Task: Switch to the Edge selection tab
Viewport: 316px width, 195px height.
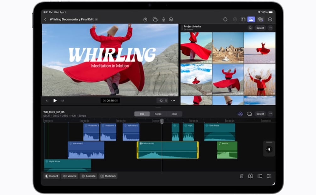Action: point(174,114)
